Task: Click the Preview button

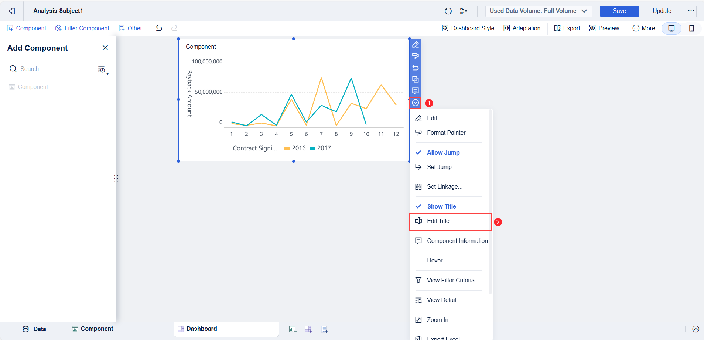Action: (x=604, y=28)
